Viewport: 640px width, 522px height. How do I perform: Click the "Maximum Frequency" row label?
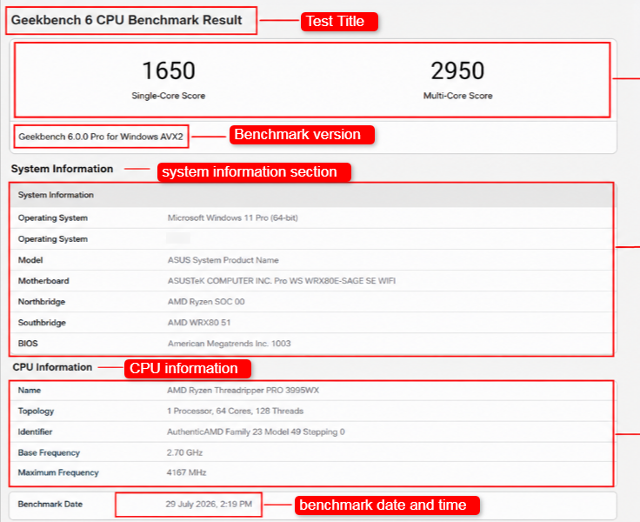pos(58,473)
